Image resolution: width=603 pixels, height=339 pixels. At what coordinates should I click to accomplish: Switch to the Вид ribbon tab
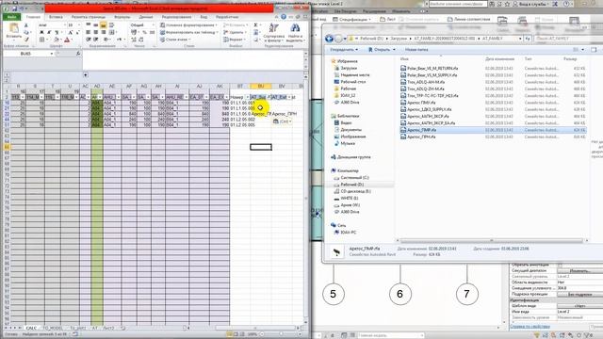point(204,17)
